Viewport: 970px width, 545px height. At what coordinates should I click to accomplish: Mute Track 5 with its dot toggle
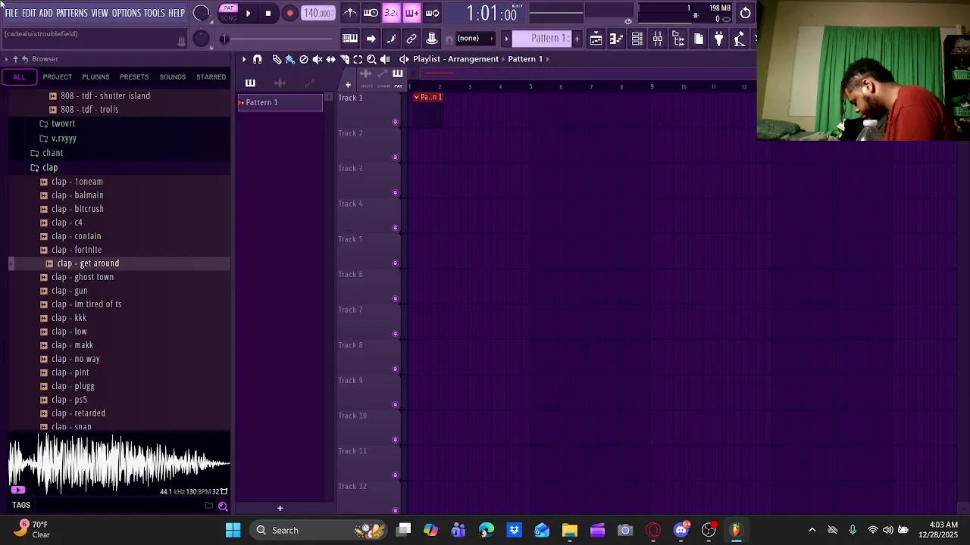[396, 263]
